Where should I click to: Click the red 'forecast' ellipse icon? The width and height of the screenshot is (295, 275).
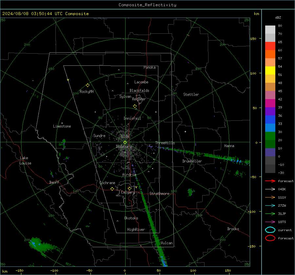(x=270, y=238)
